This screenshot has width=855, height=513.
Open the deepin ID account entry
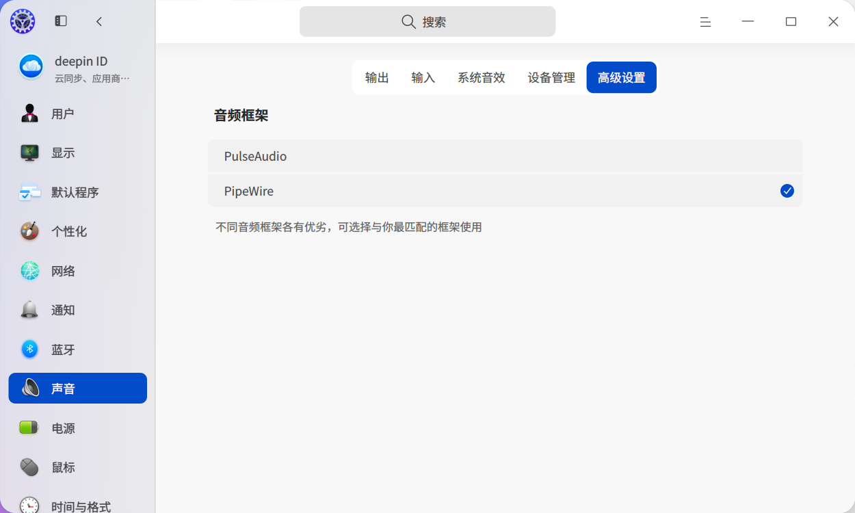click(x=78, y=68)
